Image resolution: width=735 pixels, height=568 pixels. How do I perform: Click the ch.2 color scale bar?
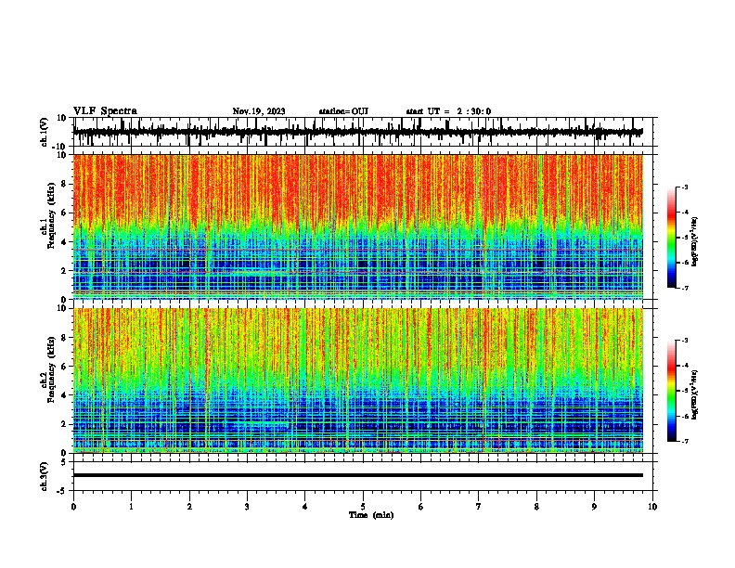[x=672, y=391]
